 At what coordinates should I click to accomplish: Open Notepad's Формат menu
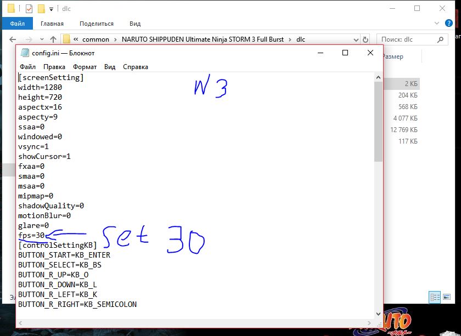(85, 67)
